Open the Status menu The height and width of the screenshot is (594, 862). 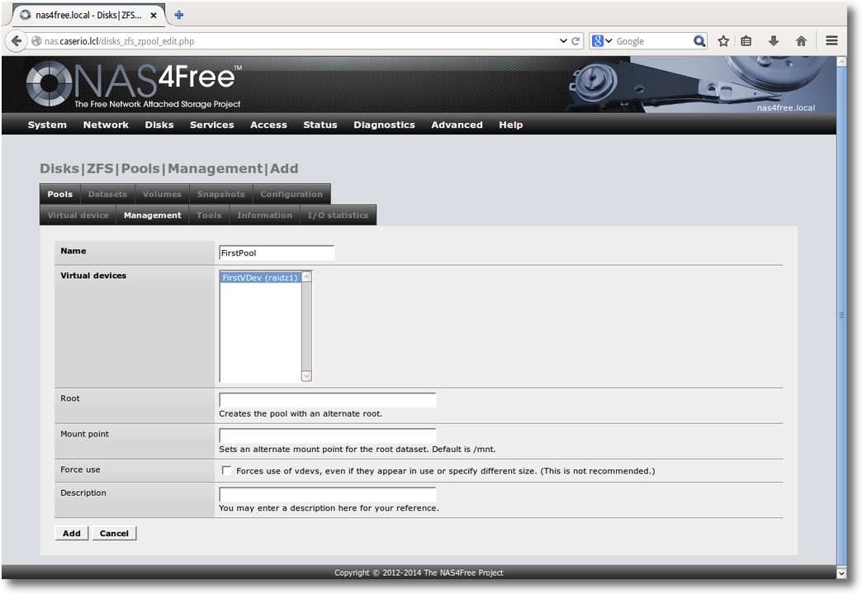[x=320, y=125]
